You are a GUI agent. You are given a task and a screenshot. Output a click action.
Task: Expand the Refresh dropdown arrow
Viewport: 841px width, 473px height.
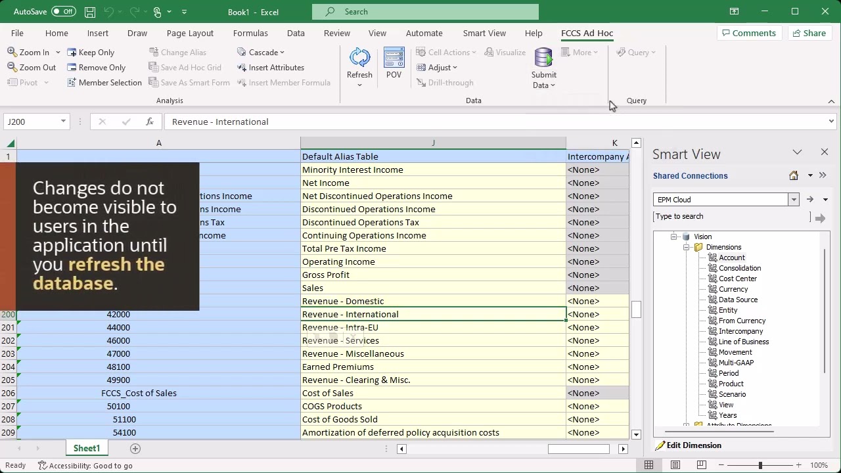click(359, 85)
